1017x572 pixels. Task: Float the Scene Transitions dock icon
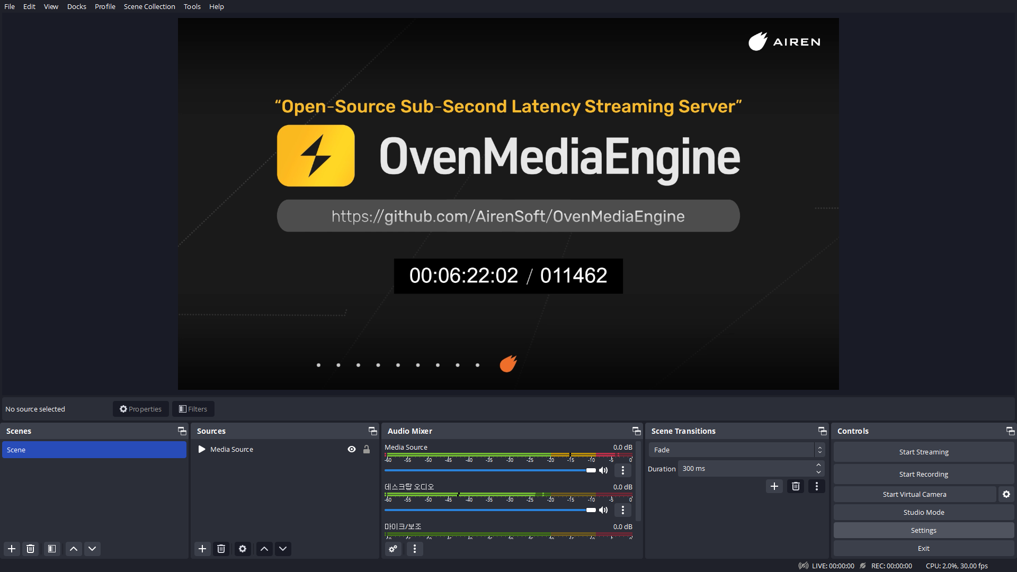[823, 431]
